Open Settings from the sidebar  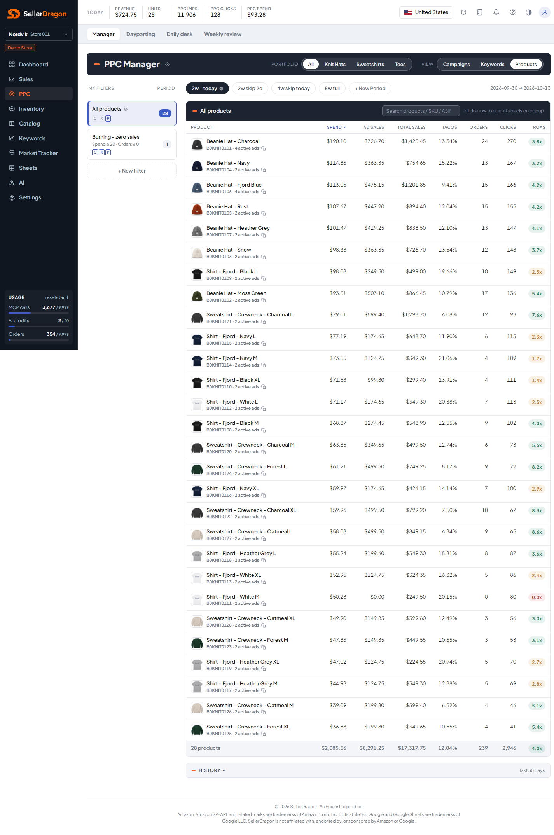(38, 197)
